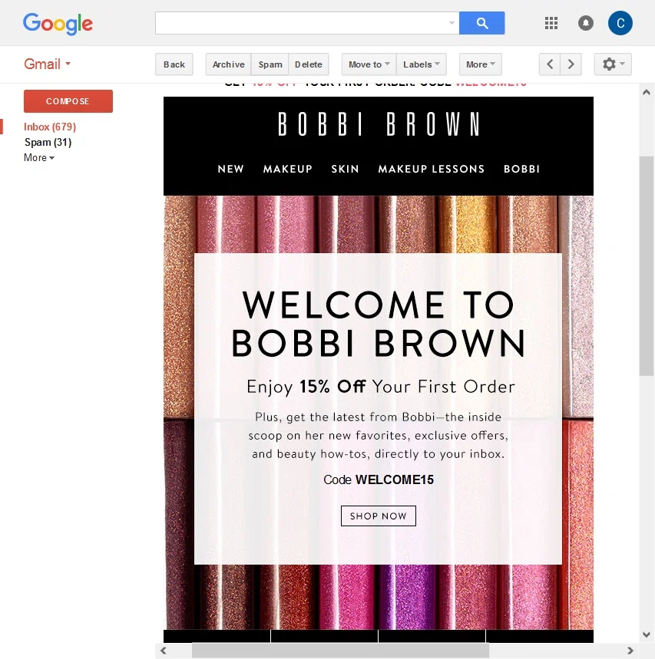Open the Gmail dropdown menu
The height and width of the screenshot is (659, 655).
tap(47, 64)
